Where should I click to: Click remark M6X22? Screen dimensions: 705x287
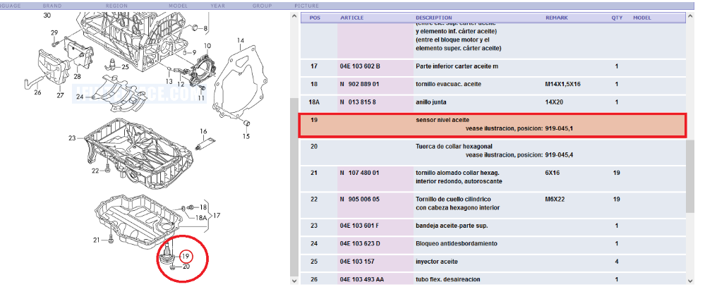[x=555, y=200]
